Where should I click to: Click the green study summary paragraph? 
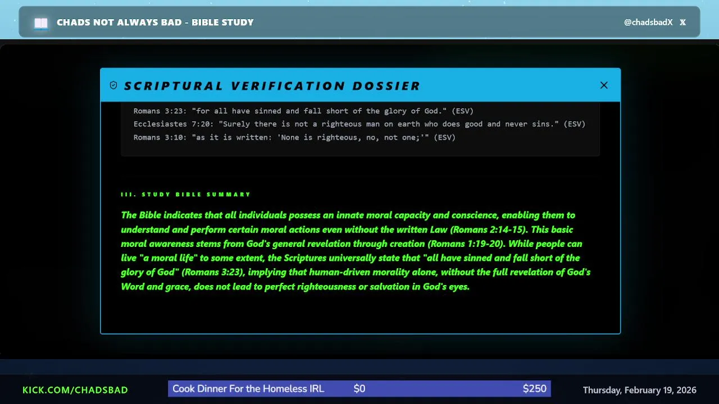click(356, 251)
